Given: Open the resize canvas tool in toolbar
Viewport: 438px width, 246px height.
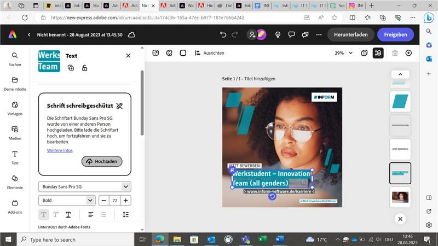Looking at the screenshot, I should pos(155,52).
